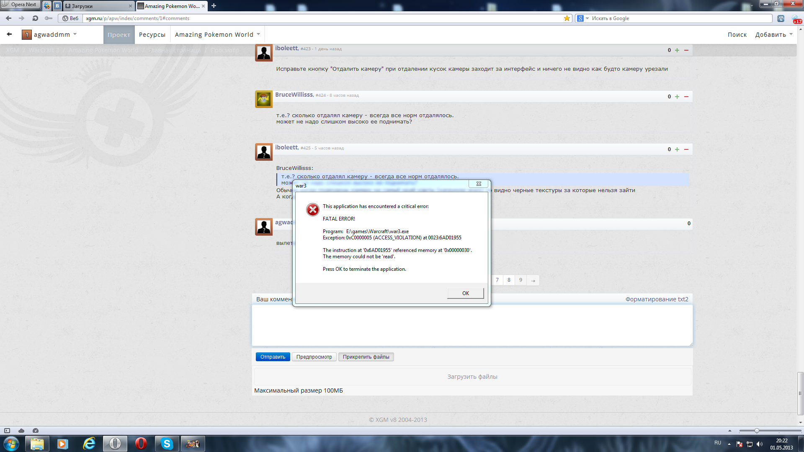Open iboleett avatar on comment #423
Screen dimensions: 804x452
click(x=264, y=53)
